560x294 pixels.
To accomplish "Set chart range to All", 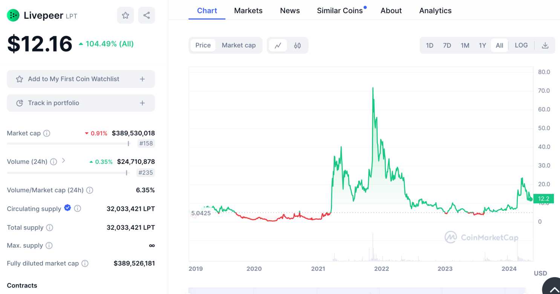I will point(499,46).
